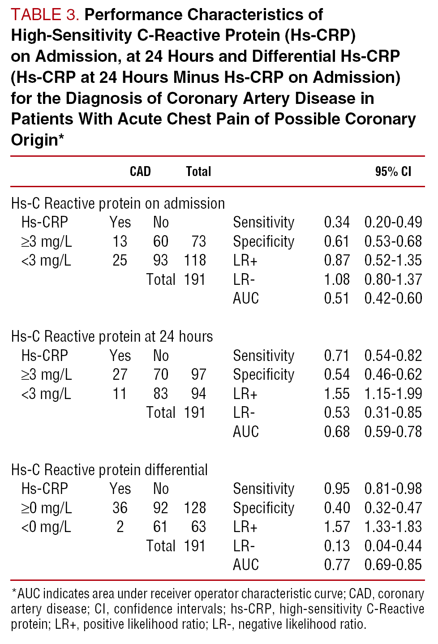Click the 24-hour sensitivity value 0.71

pos(336,356)
